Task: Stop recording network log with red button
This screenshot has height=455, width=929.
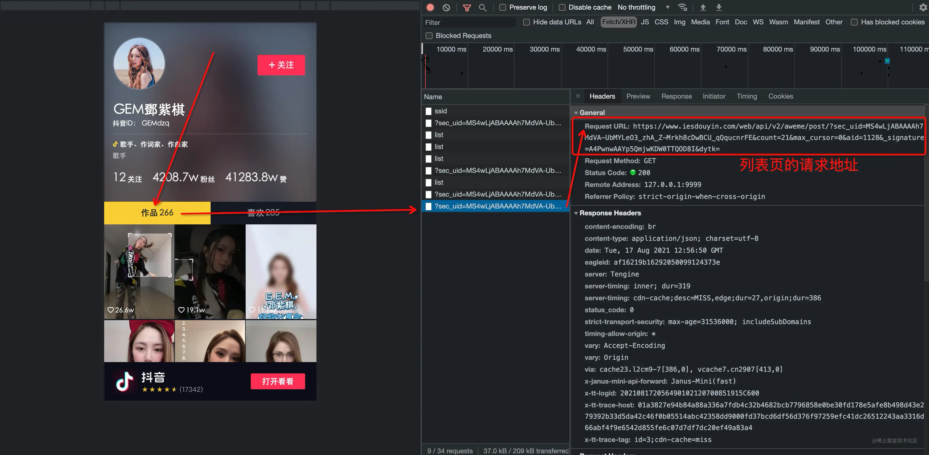Action: tap(430, 7)
